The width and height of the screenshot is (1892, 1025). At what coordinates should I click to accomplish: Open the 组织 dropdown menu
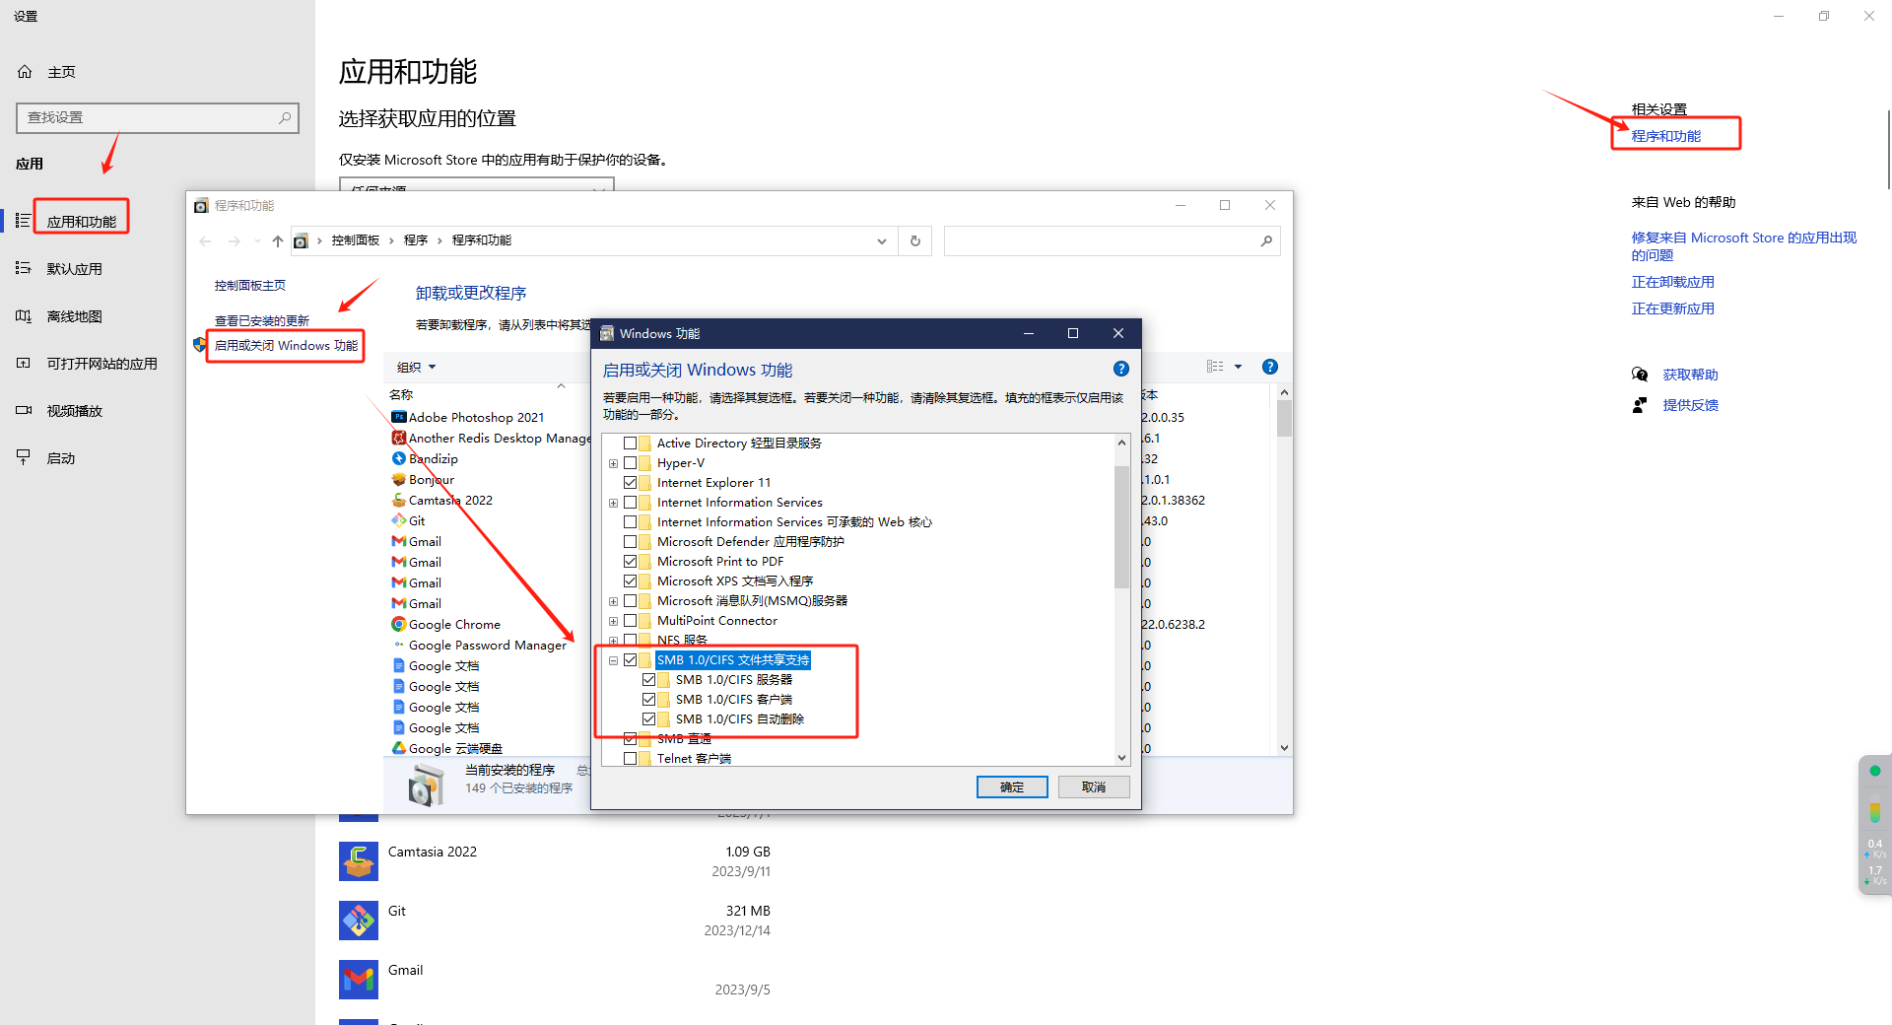(x=416, y=368)
